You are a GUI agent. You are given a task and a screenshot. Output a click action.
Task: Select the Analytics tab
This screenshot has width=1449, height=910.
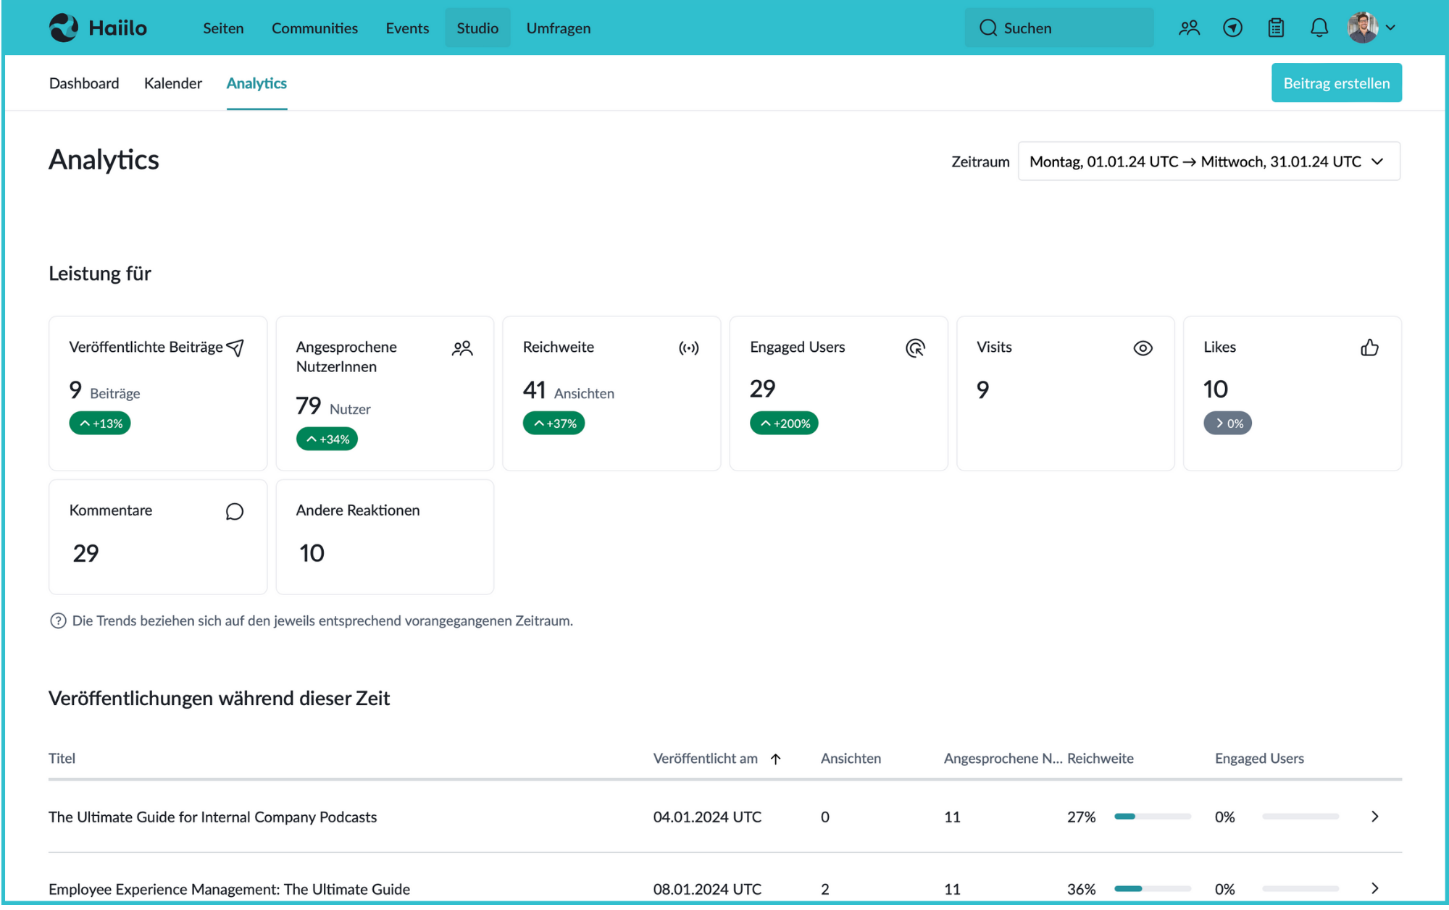(x=256, y=83)
